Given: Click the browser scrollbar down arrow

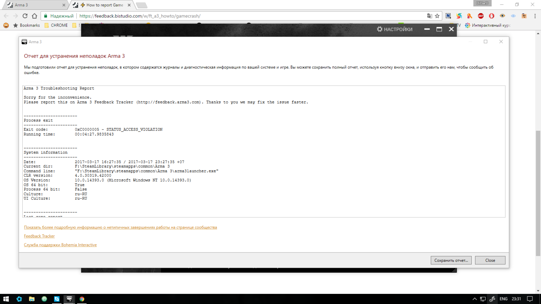Looking at the screenshot, I should point(538,291).
